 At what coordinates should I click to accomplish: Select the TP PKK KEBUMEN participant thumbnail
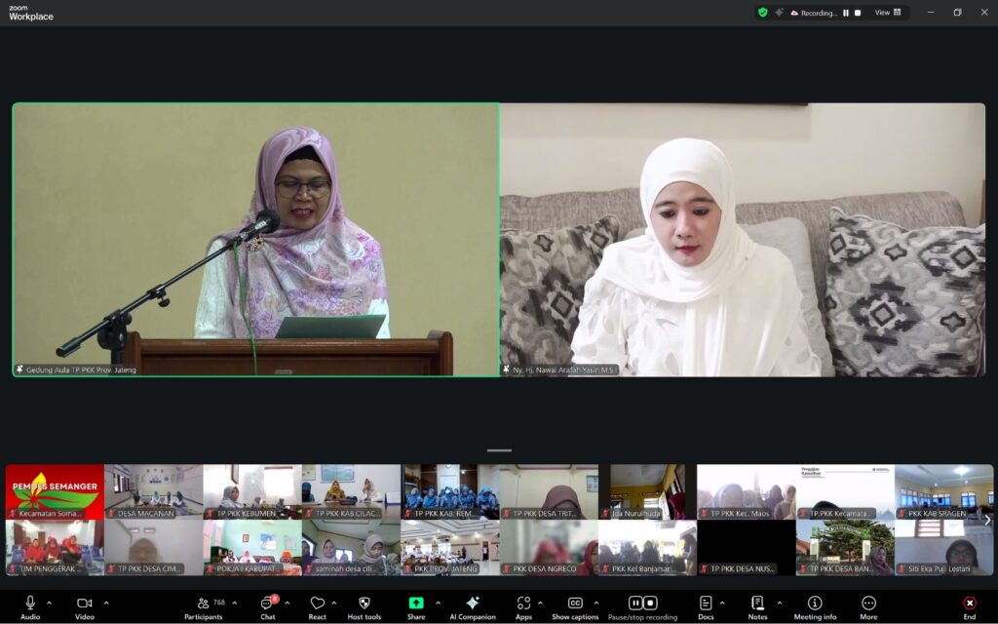tap(252, 491)
